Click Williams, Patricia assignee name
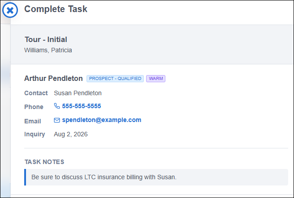The height and width of the screenshot is (198, 294). click(x=48, y=50)
